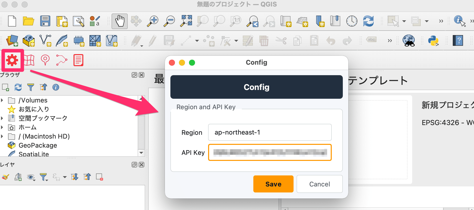
Task: Click the New Temporary Scratch Layer icon
Action: click(79, 41)
